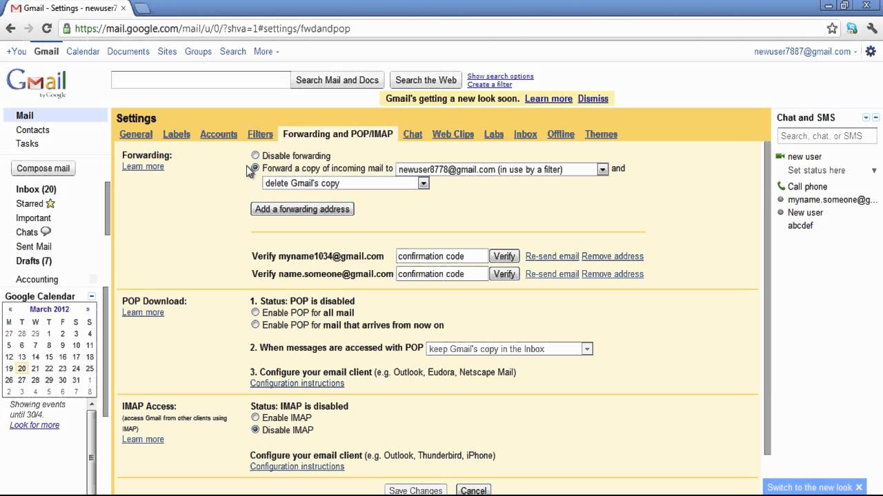This screenshot has height=496, width=883.
Task: Click confirmation code field for myname1034@gmail.com
Action: pyautogui.click(x=442, y=256)
